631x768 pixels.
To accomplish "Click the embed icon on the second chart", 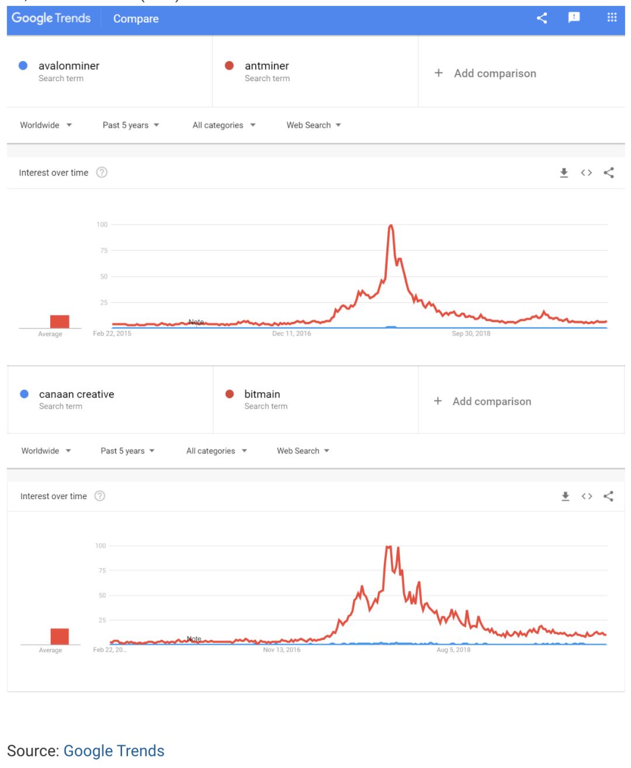I will click(587, 496).
